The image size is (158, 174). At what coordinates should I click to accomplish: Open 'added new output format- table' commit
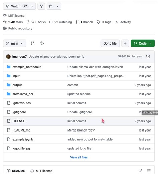[90, 139]
